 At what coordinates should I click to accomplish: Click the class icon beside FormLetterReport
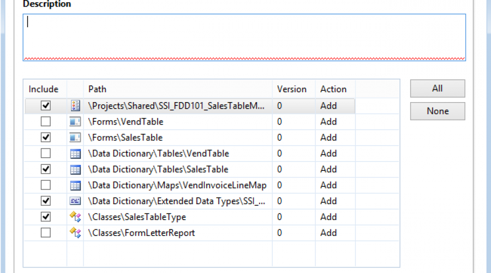point(75,233)
